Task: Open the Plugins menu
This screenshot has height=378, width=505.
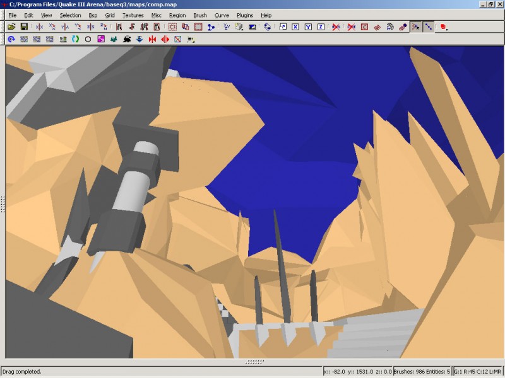Action: click(x=245, y=15)
